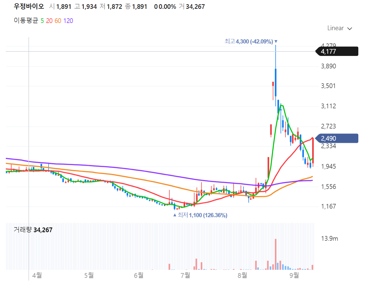The image size is (368, 282).
Task: Click the 3,501 price axis label
Action: [328, 86]
